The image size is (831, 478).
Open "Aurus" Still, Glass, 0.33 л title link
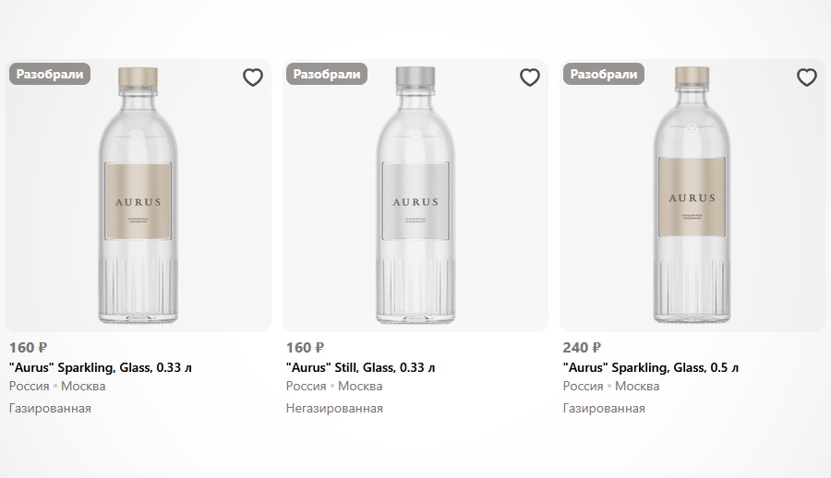point(360,367)
